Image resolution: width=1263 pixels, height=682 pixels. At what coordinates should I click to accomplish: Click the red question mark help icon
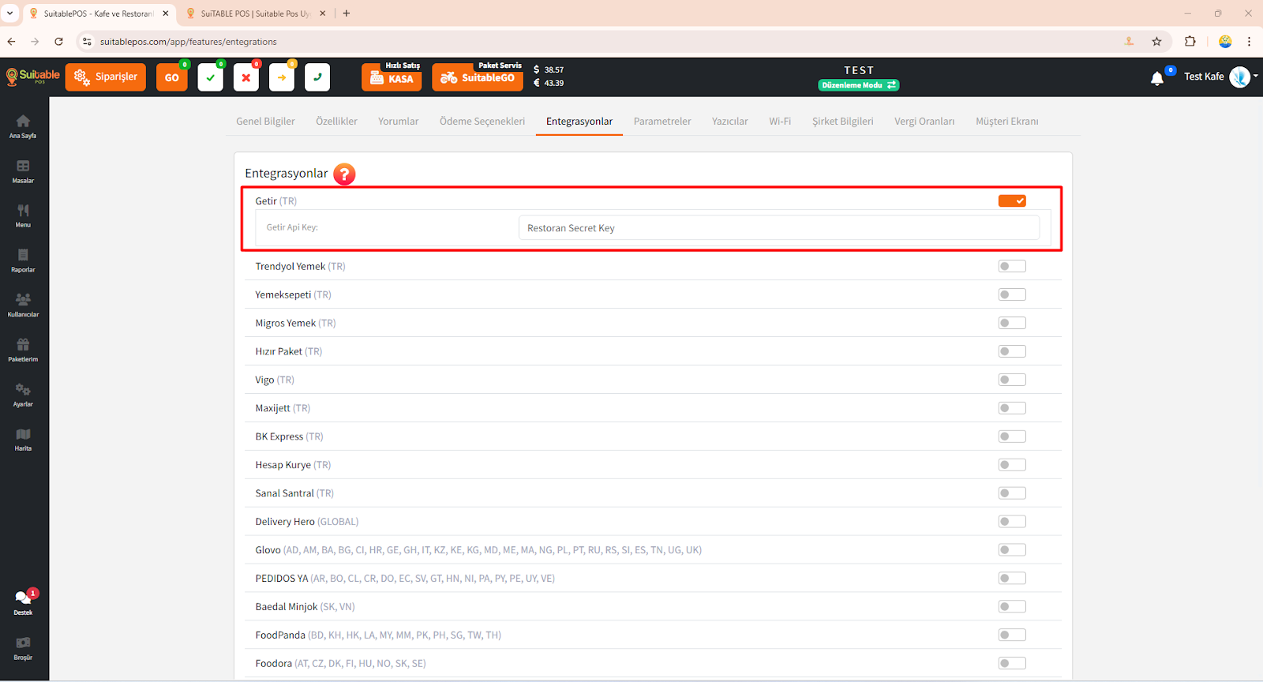344,174
